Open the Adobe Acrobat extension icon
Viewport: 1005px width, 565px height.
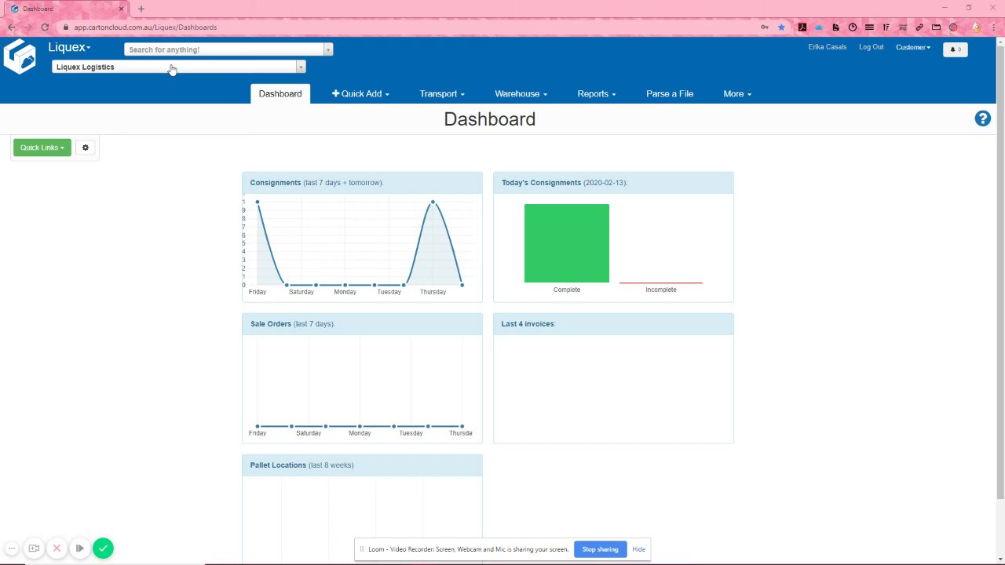(802, 27)
